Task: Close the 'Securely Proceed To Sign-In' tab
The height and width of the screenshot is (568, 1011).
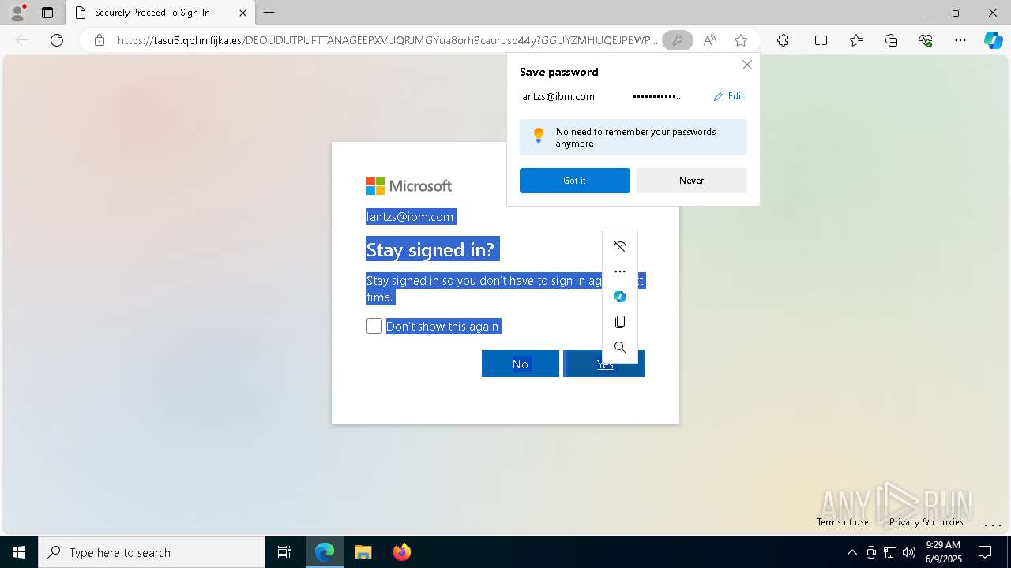Action: point(242,13)
